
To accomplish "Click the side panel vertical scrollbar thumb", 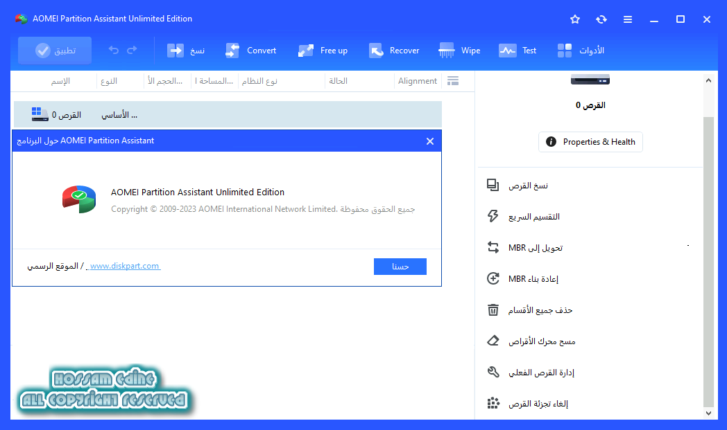I will (x=708, y=262).
